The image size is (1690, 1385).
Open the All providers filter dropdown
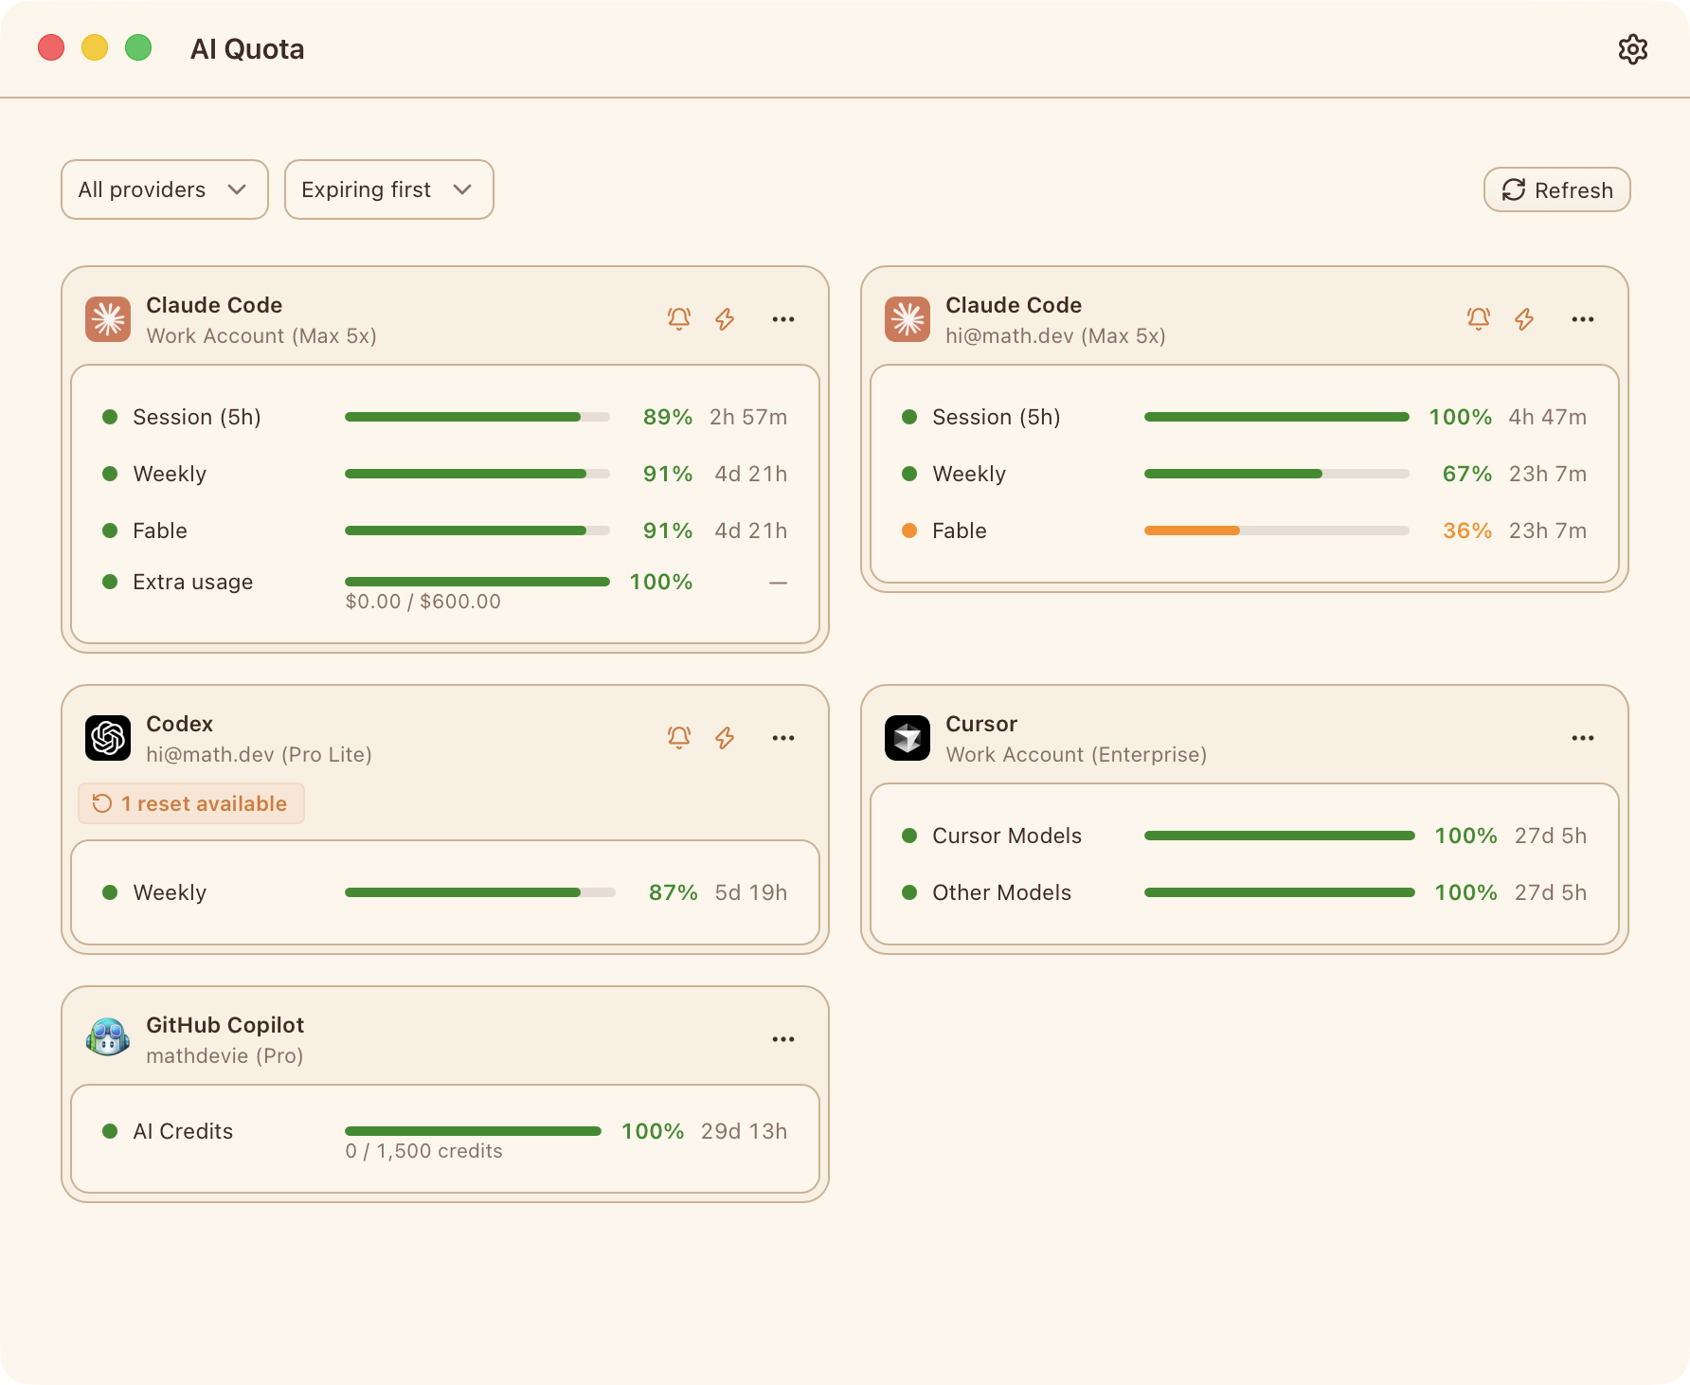(x=165, y=189)
